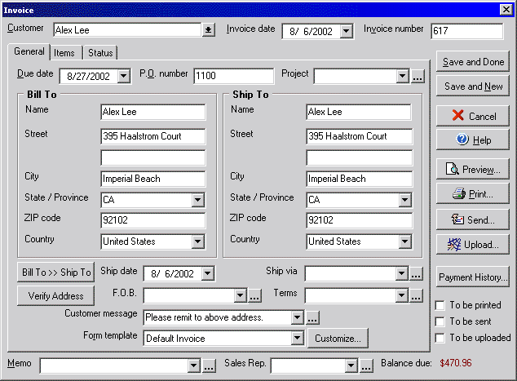Click the Help button with question mark

(x=472, y=140)
